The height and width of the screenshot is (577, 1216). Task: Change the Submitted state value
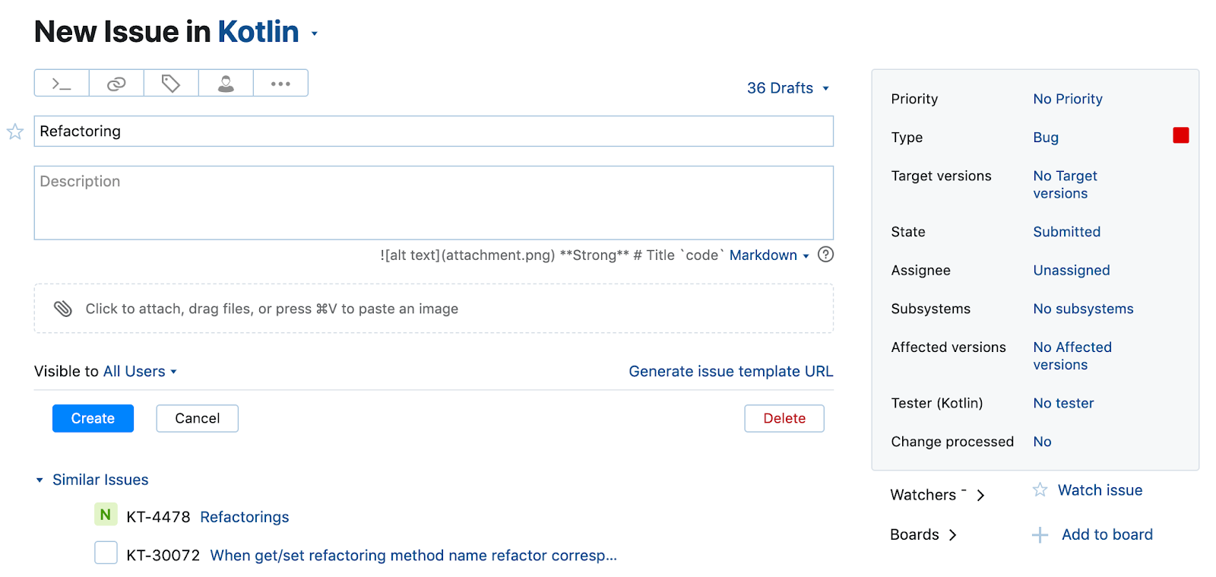click(1066, 232)
